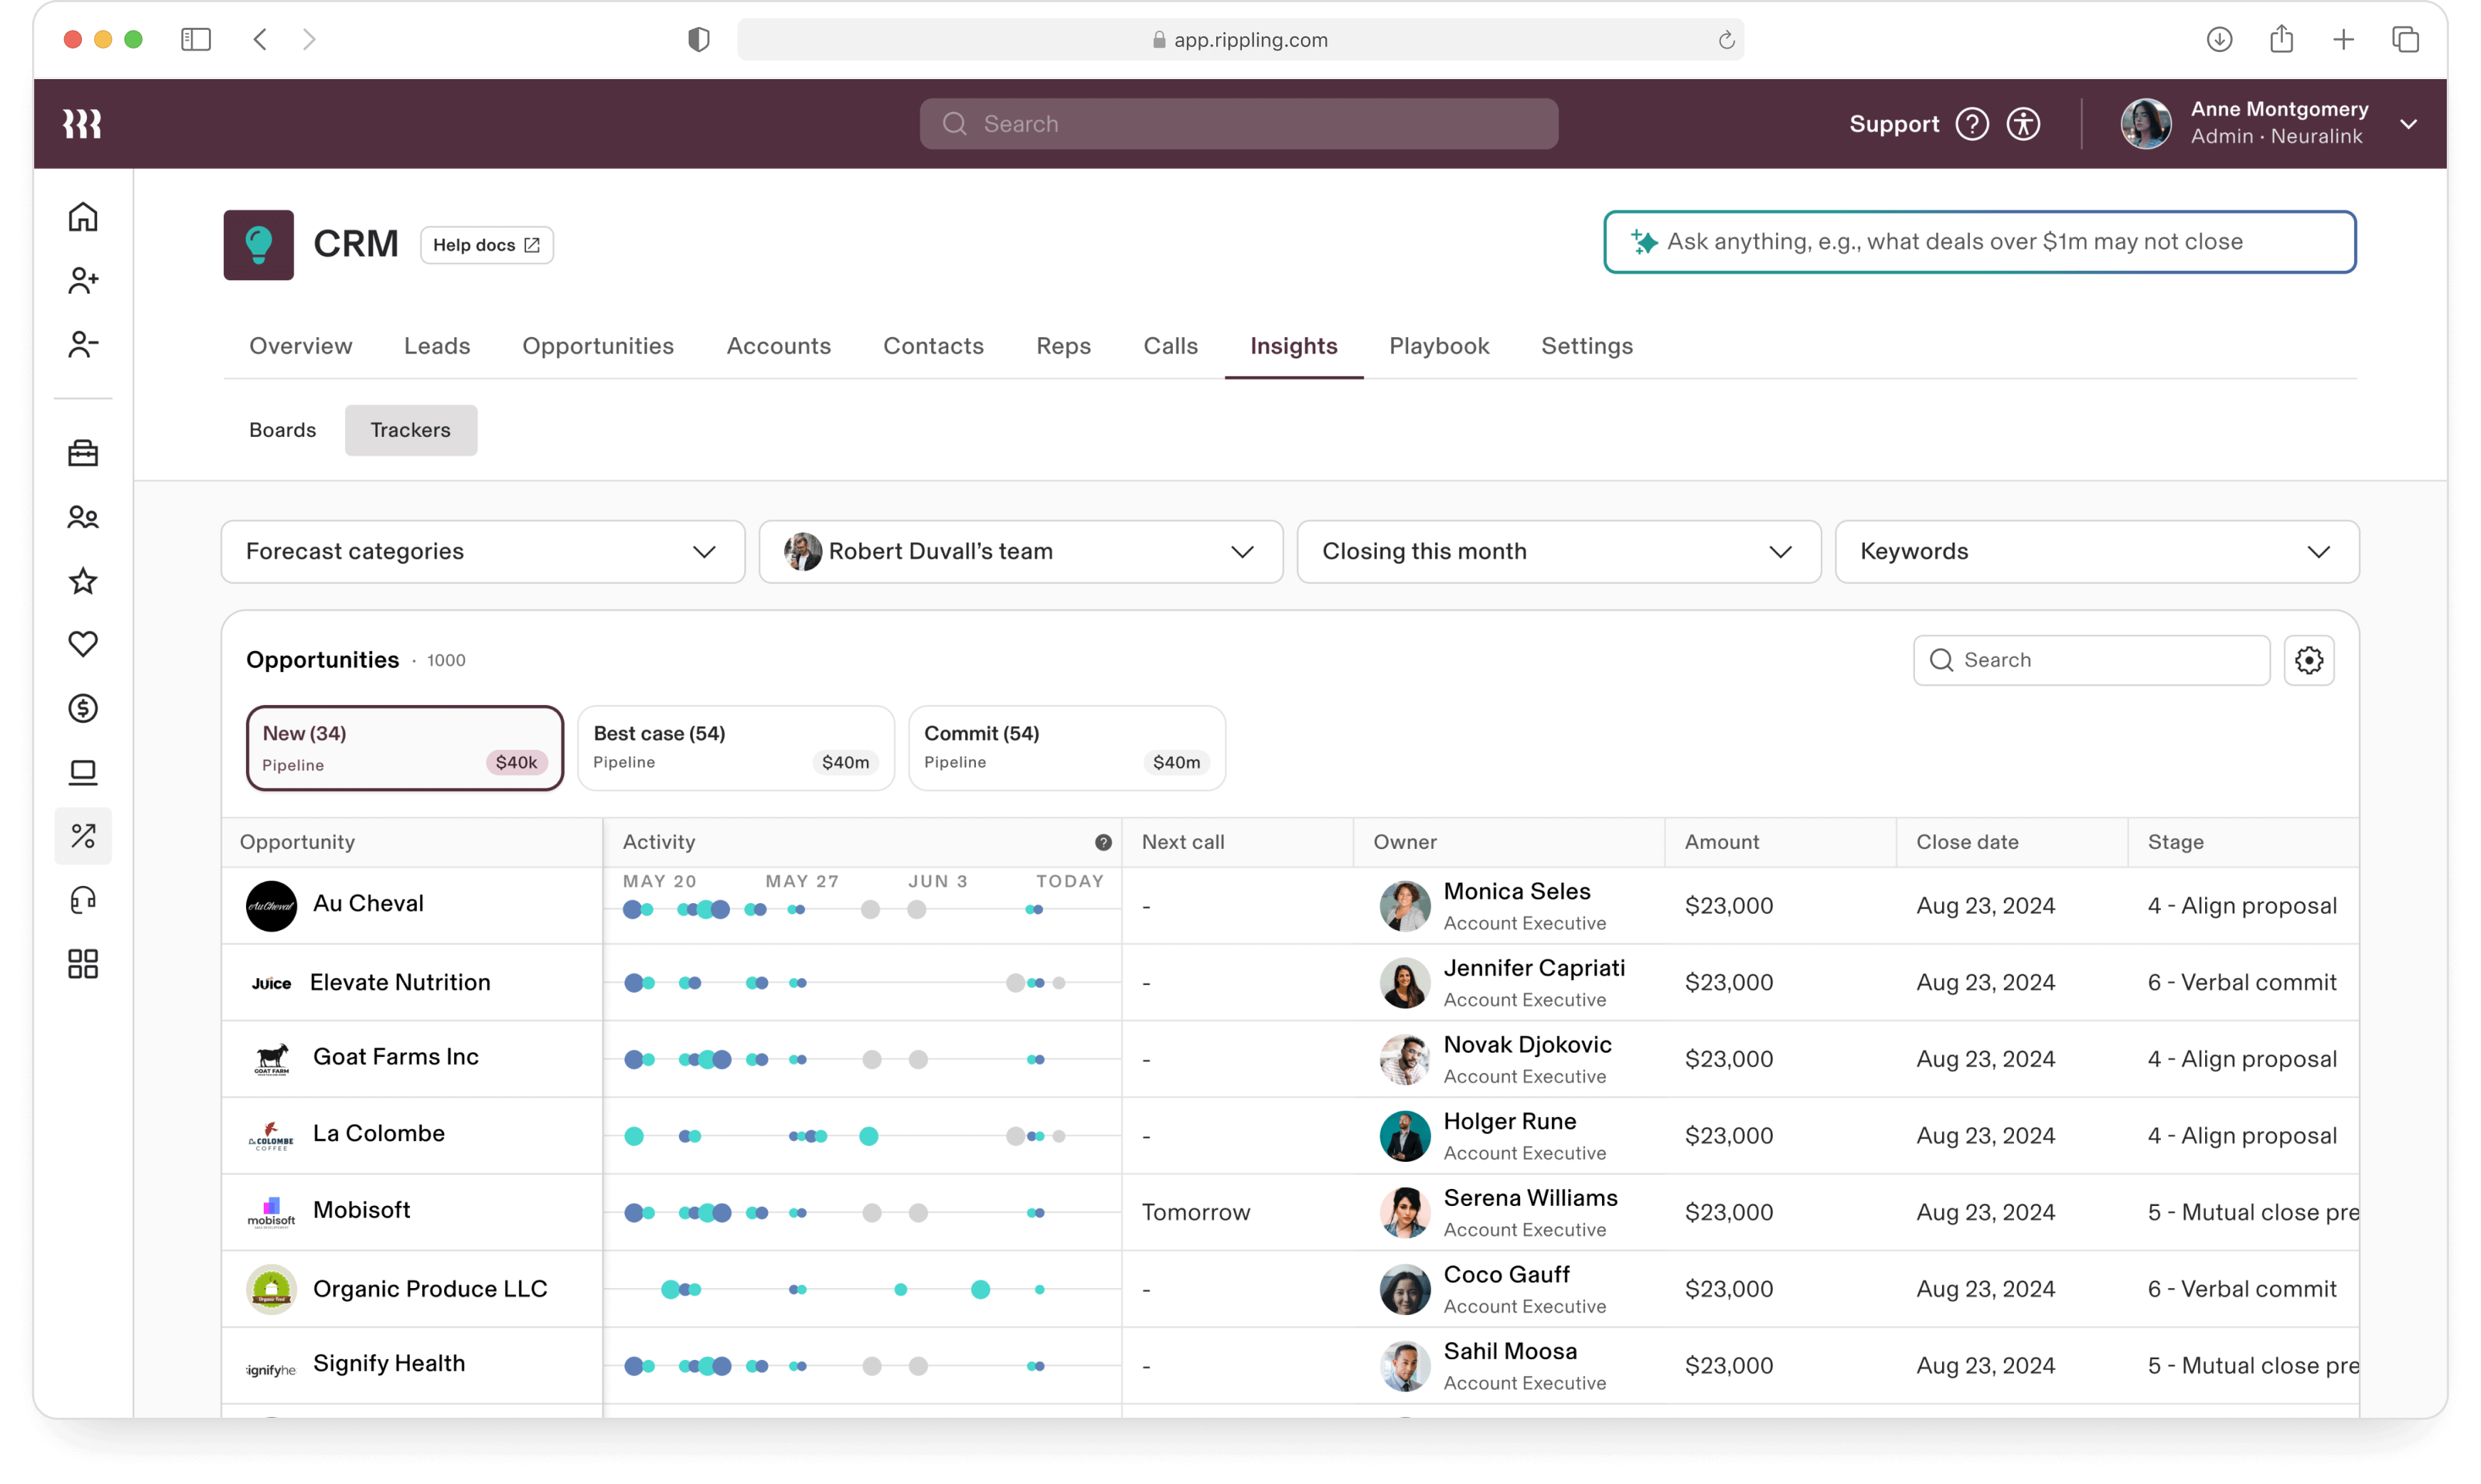Open the Calls tab
Viewport: 2481px width, 1484px height.
[x=1170, y=346]
